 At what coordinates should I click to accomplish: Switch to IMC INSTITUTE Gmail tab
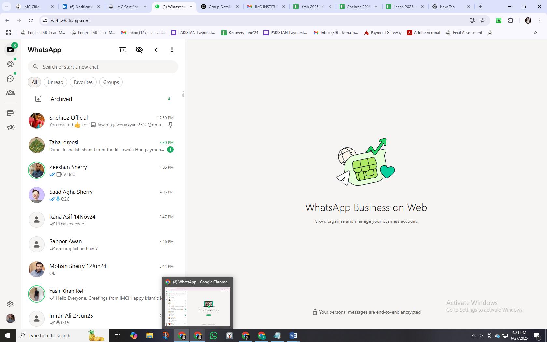(x=266, y=7)
